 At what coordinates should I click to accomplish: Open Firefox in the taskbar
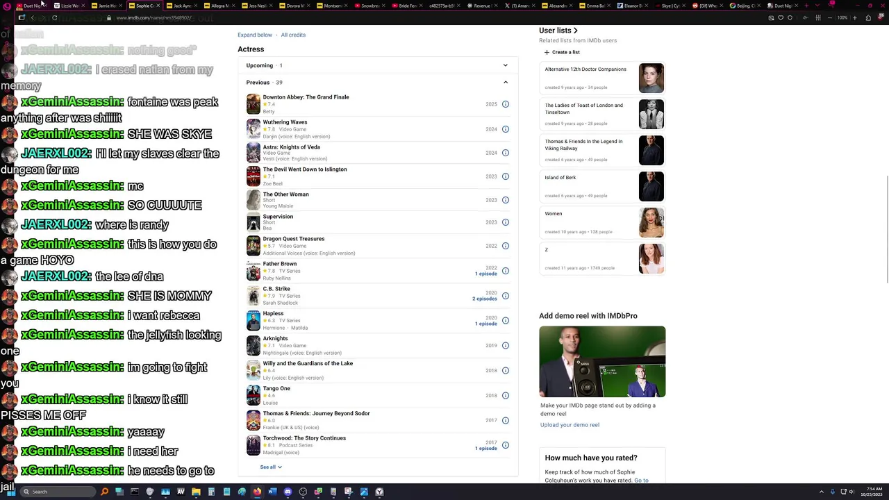pos(257,492)
